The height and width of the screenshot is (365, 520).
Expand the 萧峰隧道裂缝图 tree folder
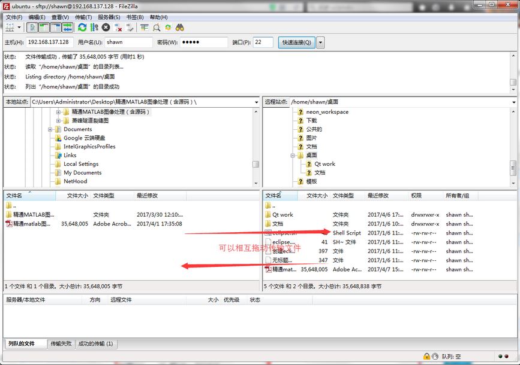(x=58, y=120)
